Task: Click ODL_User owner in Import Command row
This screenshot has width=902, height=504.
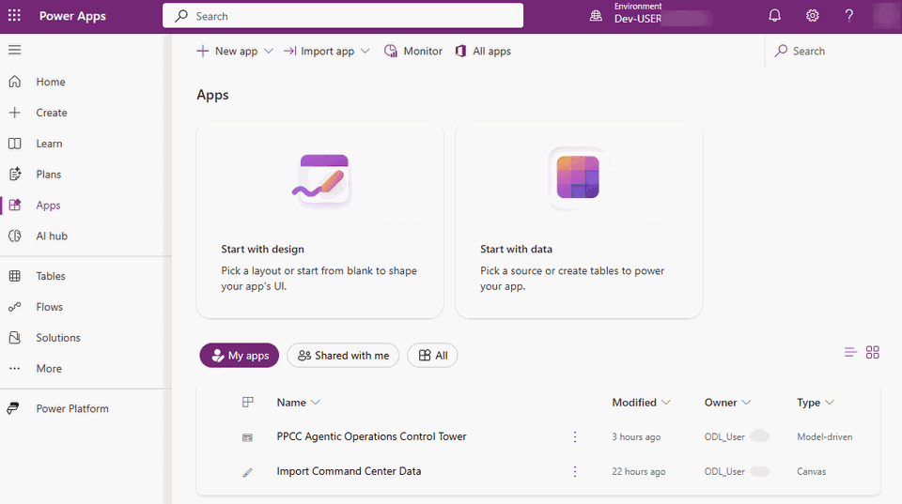Action: coord(724,471)
